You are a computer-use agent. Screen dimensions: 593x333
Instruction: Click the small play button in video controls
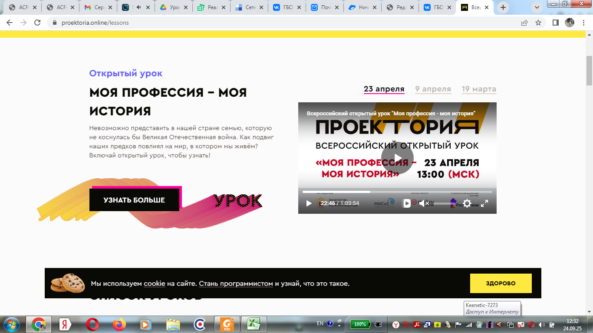[309, 203]
